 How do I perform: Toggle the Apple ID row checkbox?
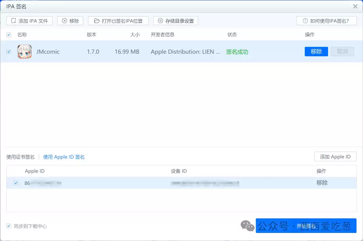(15, 183)
